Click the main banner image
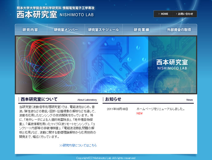The width and height of the screenshot is (212, 160). (x=106, y=65)
